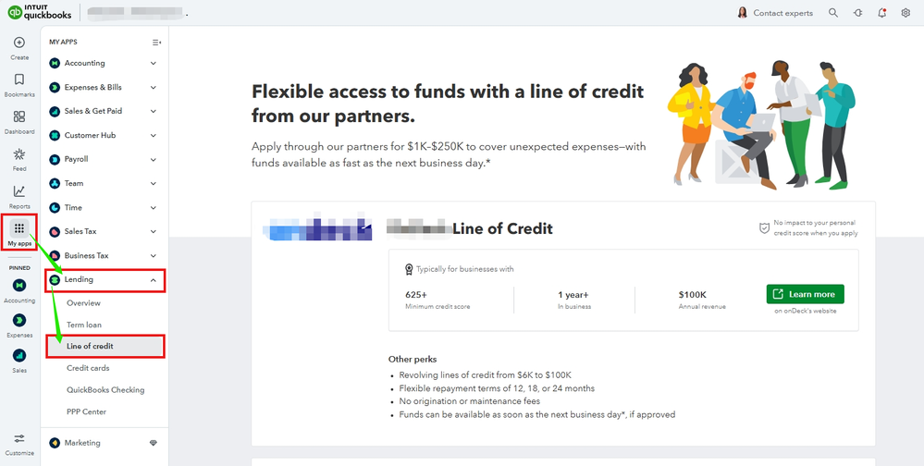Click Contact experts link
924x466 pixels.
pos(782,13)
